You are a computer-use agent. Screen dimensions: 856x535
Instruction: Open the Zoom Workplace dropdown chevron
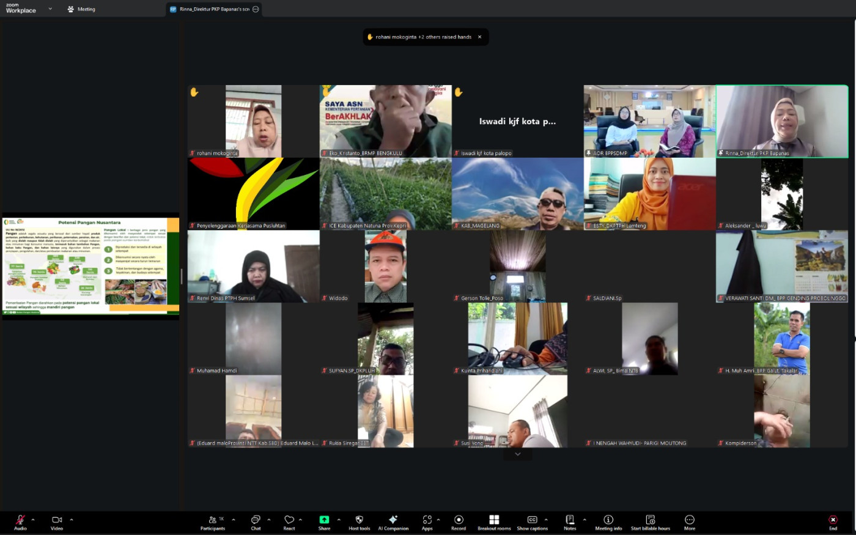50,9
